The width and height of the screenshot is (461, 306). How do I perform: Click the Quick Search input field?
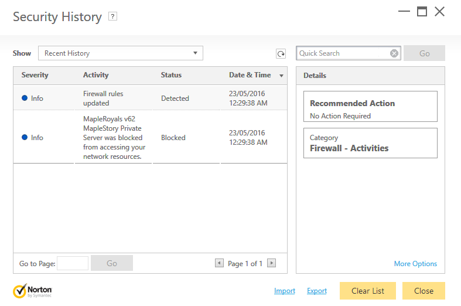click(x=343, y=53)
